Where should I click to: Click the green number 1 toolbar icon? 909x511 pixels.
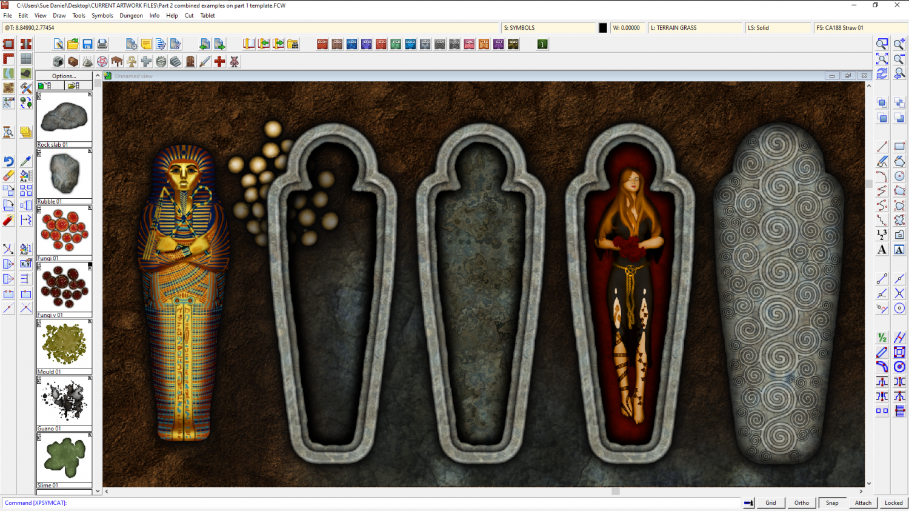[x=542, y=44]
